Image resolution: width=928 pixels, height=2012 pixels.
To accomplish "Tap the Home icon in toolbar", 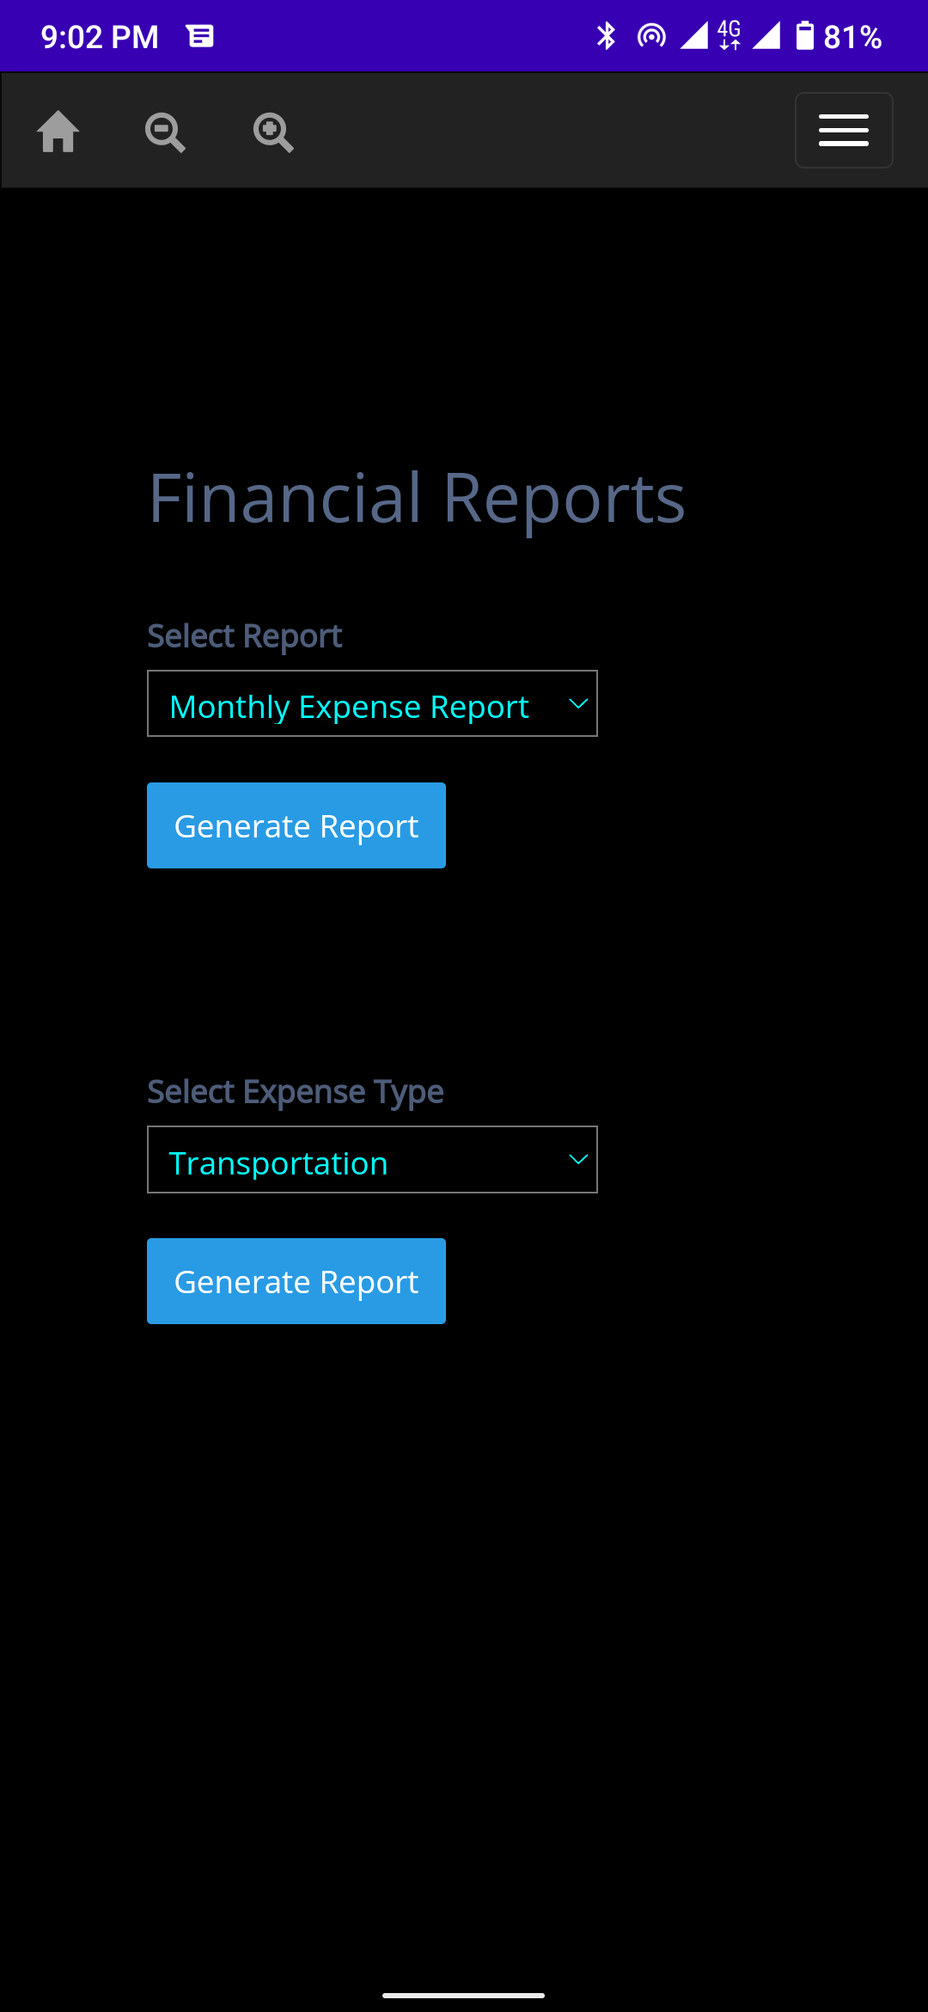I will click(58, 132).
